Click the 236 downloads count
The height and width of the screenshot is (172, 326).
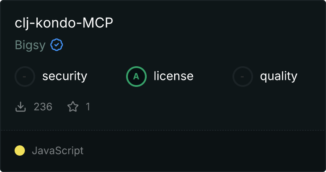pos(43,107)
